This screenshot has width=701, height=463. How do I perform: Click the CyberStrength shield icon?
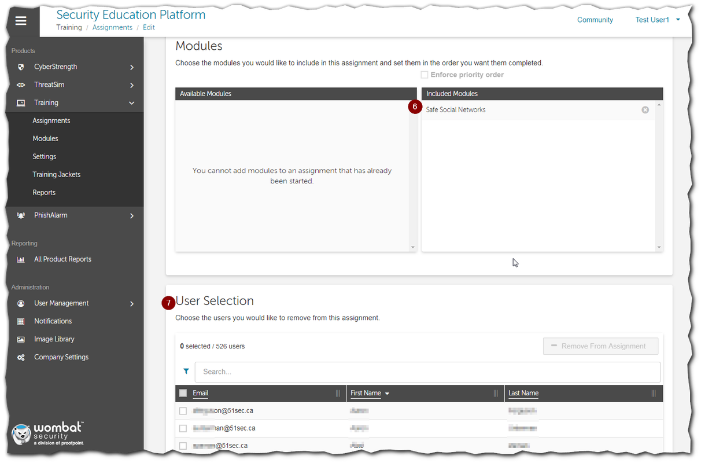point(21,67)
